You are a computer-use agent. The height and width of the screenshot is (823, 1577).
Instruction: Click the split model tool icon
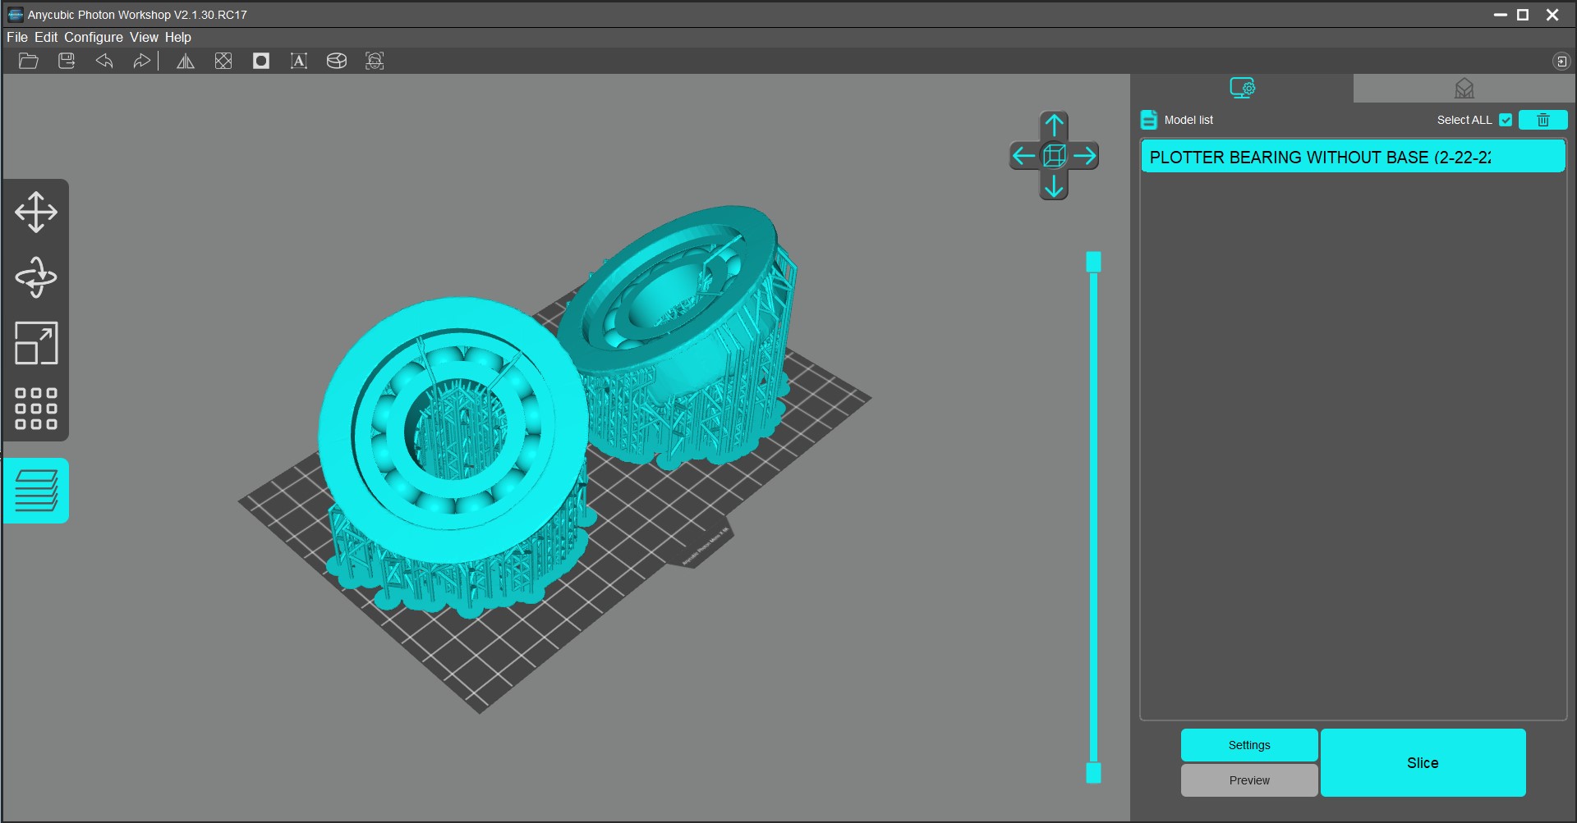337,61
